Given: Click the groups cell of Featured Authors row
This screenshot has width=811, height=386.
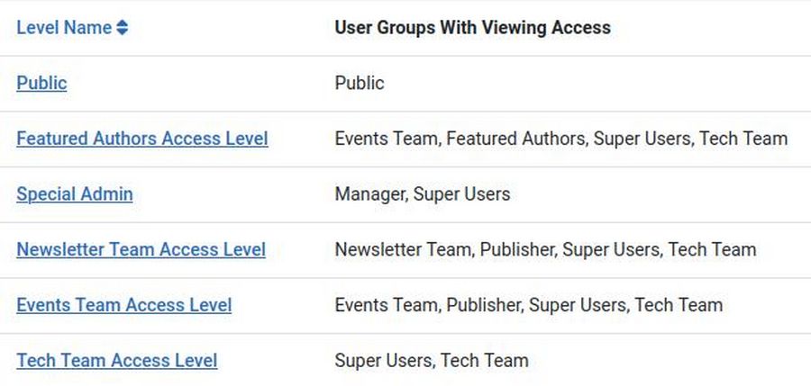Looking at the screenshot, I should pos(560,139).
